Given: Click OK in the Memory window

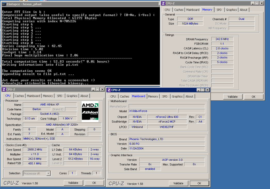Looking at the screenshot, I should (254, 97).
